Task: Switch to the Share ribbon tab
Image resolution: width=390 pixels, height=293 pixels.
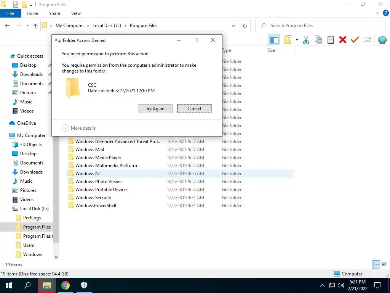Action: (54, 13)
